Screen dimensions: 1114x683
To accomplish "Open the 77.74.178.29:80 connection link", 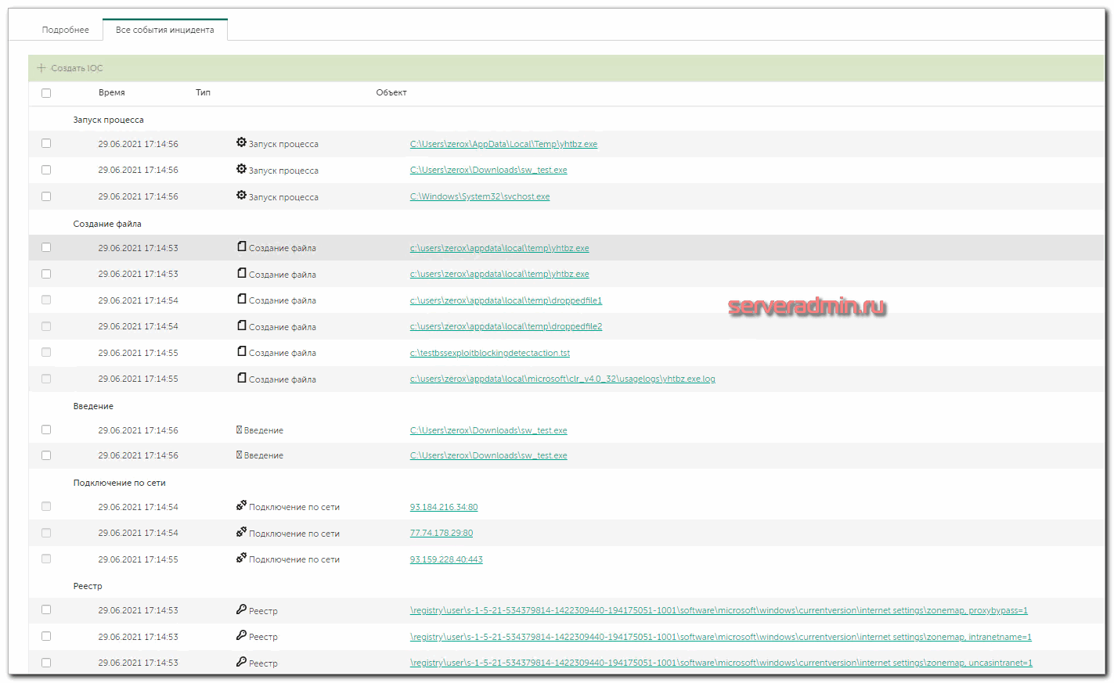I will pyautogui.click(x=441, y=533).
